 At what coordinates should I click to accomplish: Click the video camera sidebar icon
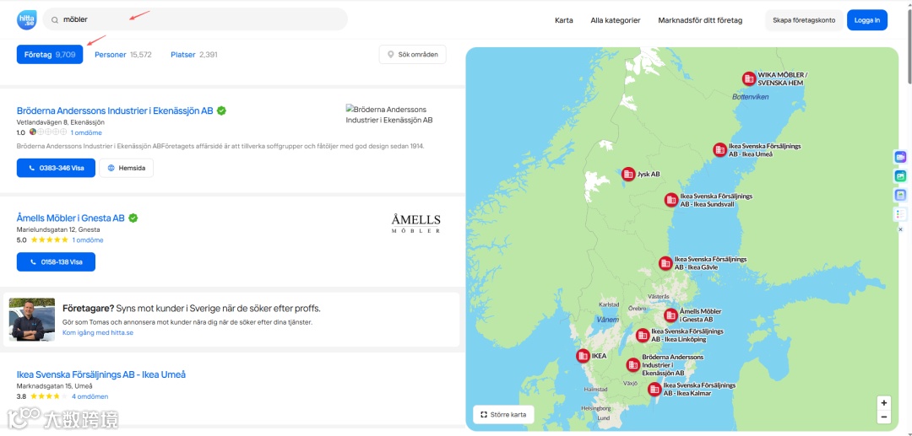point(900,158)
